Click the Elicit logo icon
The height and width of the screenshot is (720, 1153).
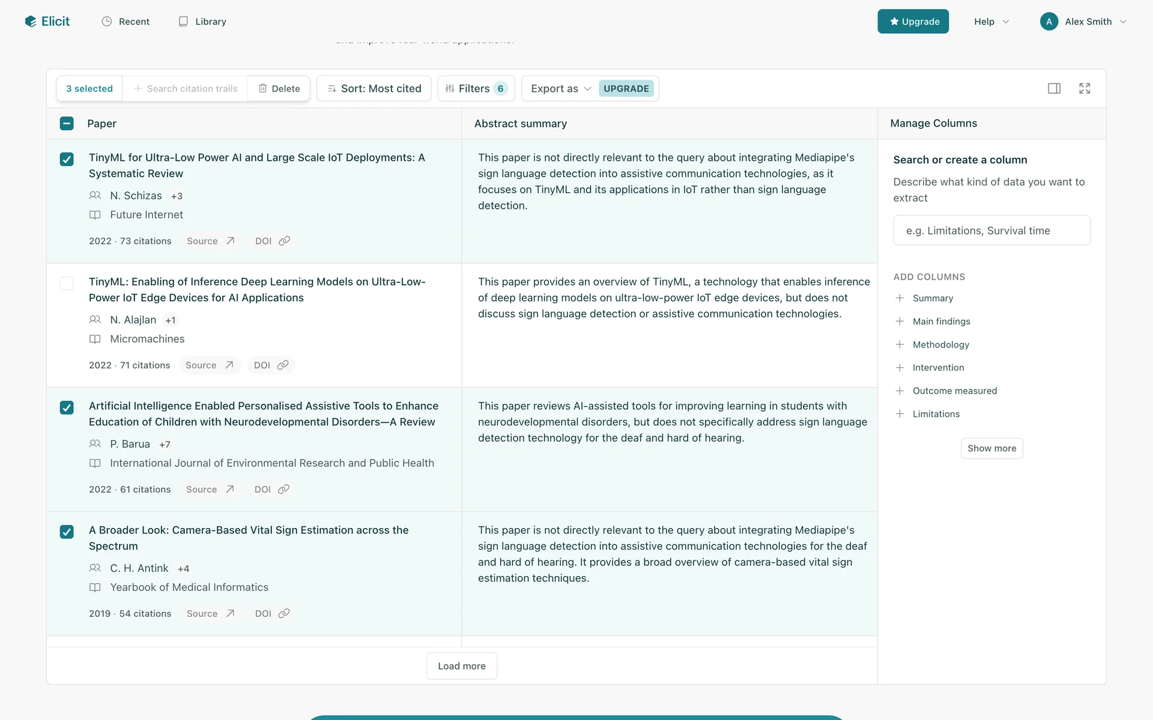pyautogui.click(x=31, y=22)
